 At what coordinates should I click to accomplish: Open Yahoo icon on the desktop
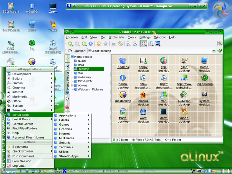(53, 26)
